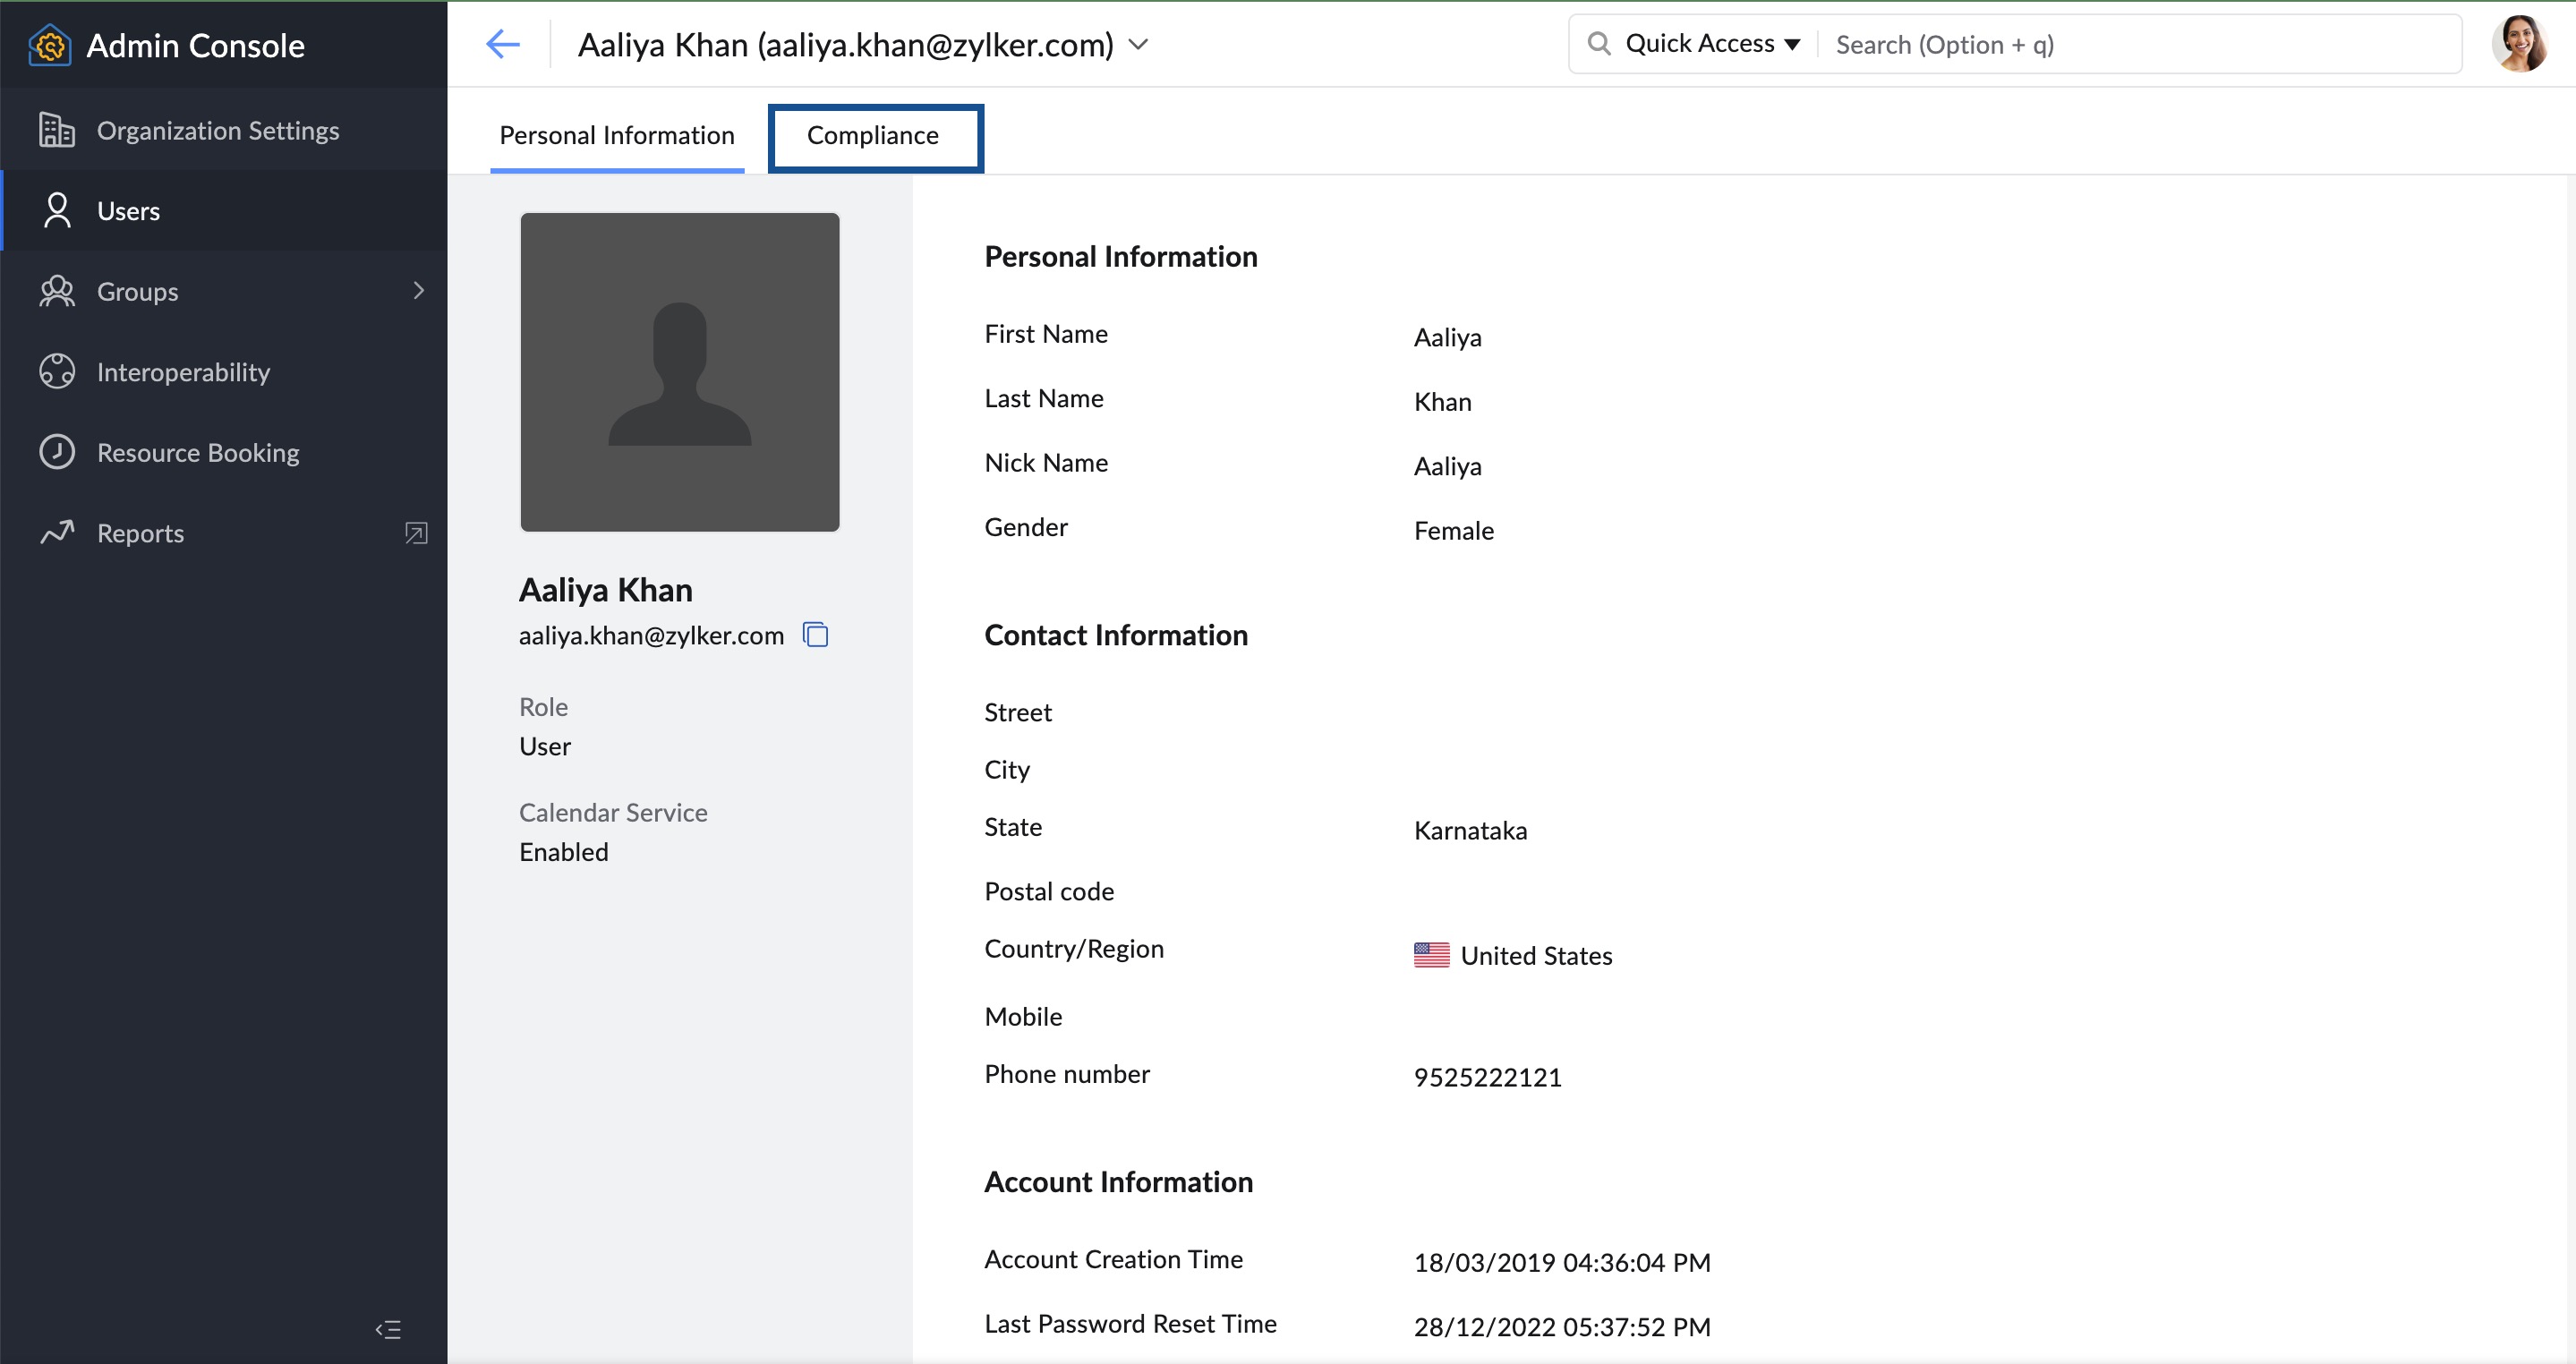Go to Users in the sidebar
Image resolution: width=2576 pixels, height=1364 pixels.
[x=128, y=211]
